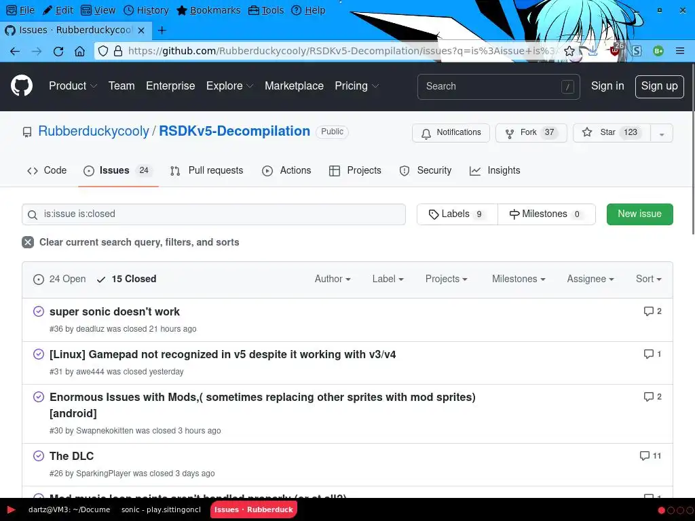Open the Labels 9 button
This screenshot has width=695, height=521.
pyautogui.click(x=457, y=214)
